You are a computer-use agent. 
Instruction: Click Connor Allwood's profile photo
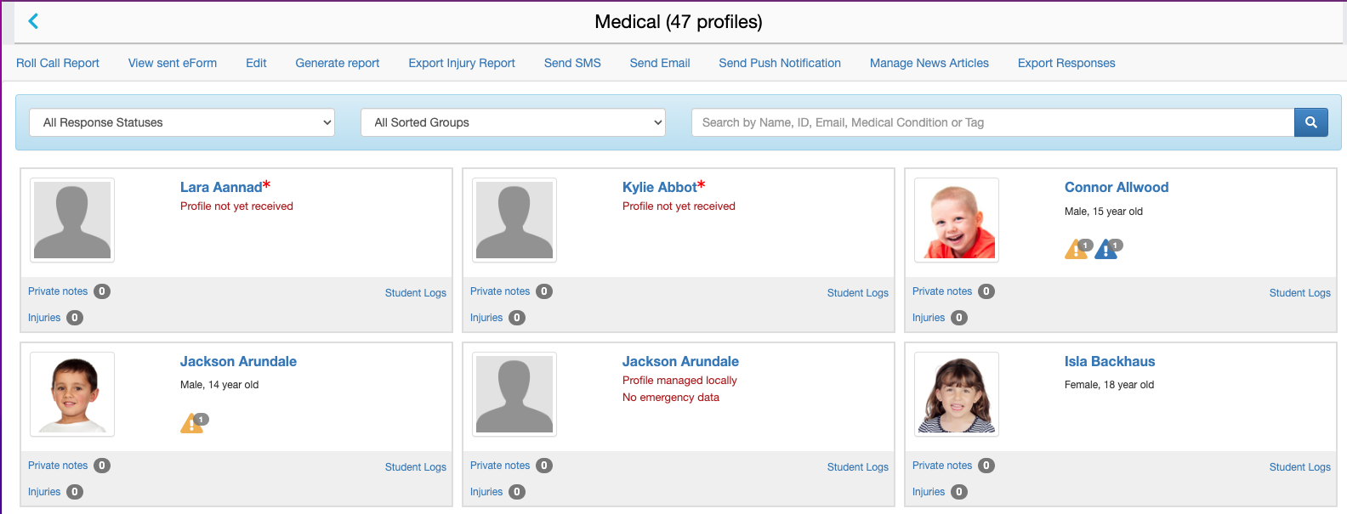[957, 220]
